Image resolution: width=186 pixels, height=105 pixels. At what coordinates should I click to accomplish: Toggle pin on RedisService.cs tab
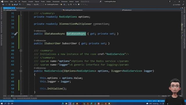[x=12, y=8]
